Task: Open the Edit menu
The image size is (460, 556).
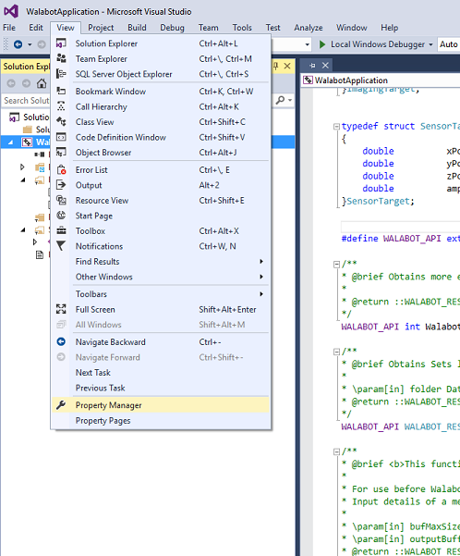Action: click(x=36, y=28)
